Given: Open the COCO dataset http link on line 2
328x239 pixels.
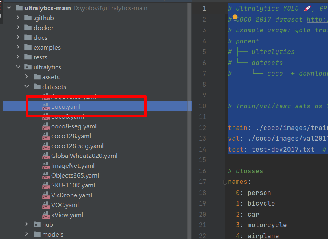Looking at the screenshot, I should click(317, 19).
